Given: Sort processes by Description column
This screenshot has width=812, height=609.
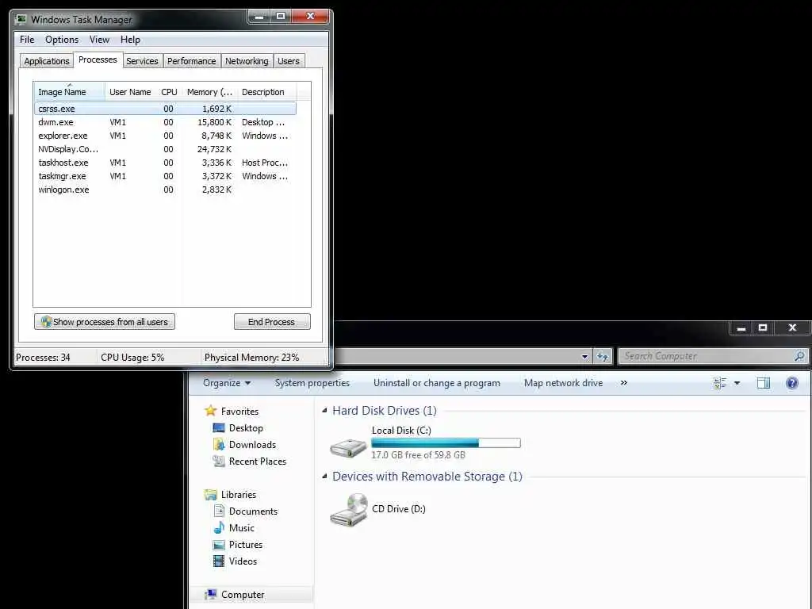Looking at the screenshot, I should 266,92.
